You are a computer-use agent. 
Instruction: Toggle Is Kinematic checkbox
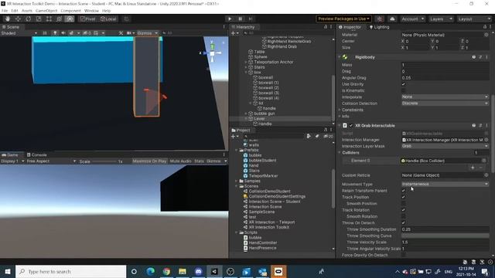tap(403, 90)
